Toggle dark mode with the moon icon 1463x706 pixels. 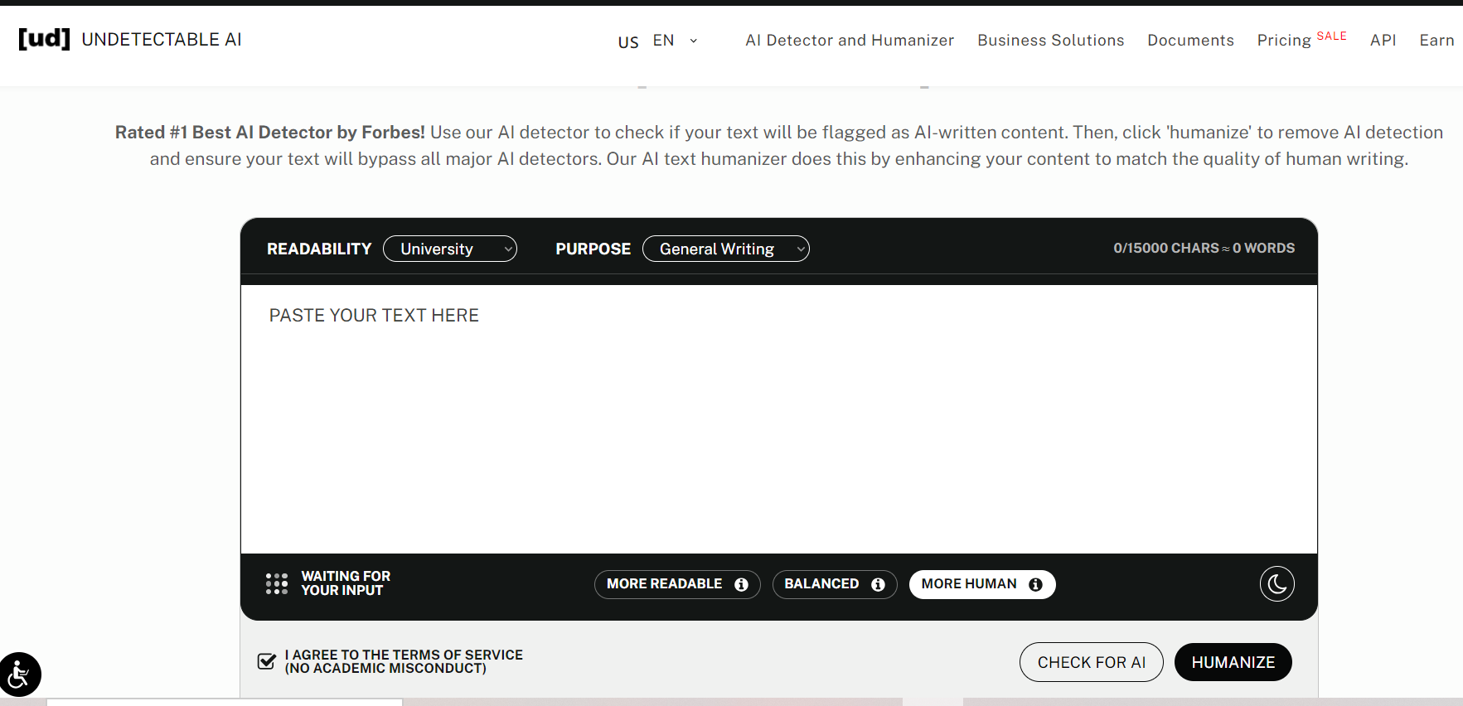point(1276,584)
